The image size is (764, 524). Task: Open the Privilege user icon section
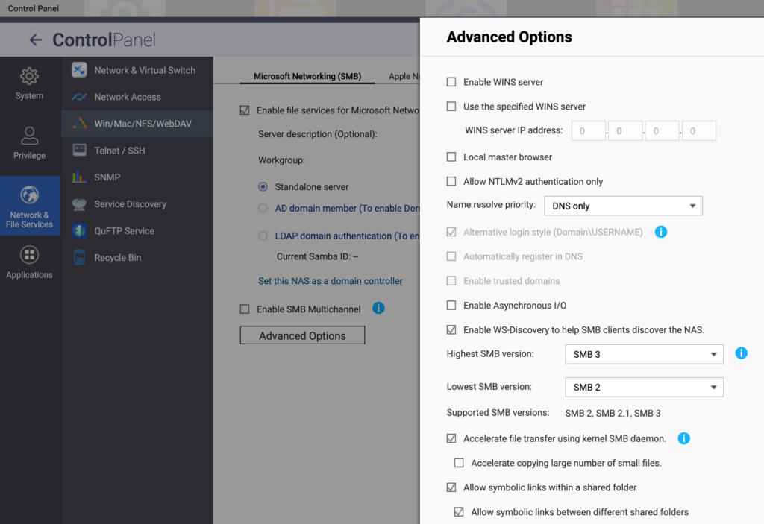pyautogui.click(x=30, y=142)
